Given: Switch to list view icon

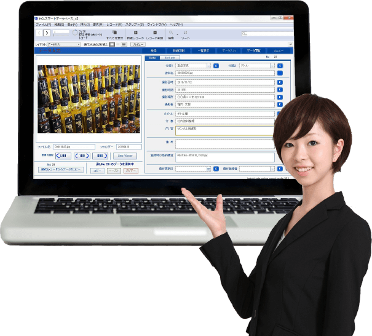Looking at the screenshot, I should (x=118, y=44).
